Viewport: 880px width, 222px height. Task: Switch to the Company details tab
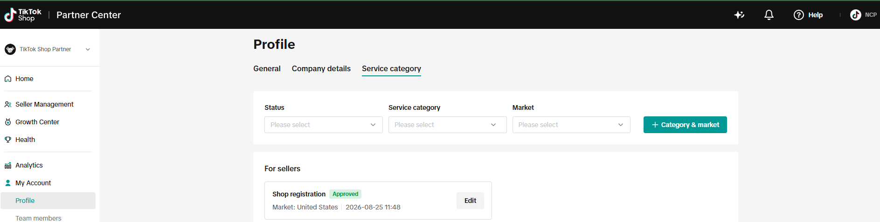(x=321, y=68)
